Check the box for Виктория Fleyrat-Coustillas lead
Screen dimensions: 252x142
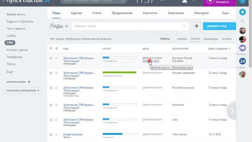[x=51, y=58]
